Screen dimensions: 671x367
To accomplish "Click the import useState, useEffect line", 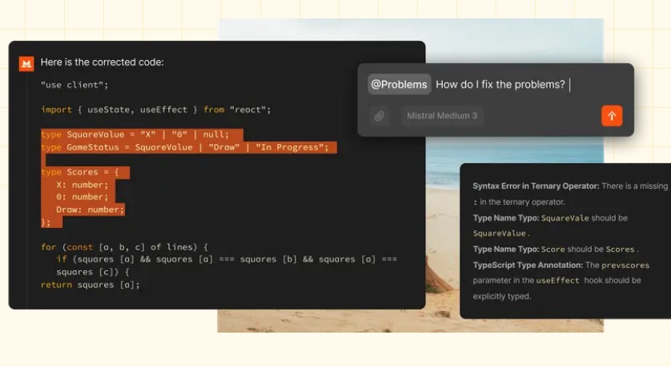I will pyautogui.click(x=155, y=110).
